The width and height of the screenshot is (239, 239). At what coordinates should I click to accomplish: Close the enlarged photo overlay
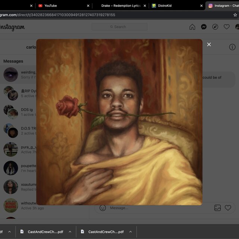tap(209, 44)
